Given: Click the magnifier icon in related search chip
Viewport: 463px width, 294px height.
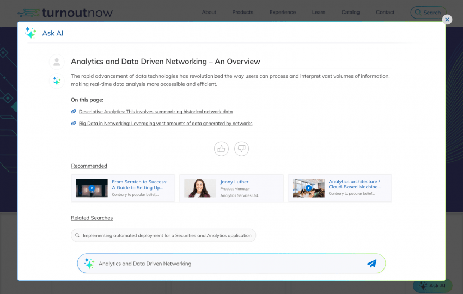Looking at the screenshot, I should 77,236.
